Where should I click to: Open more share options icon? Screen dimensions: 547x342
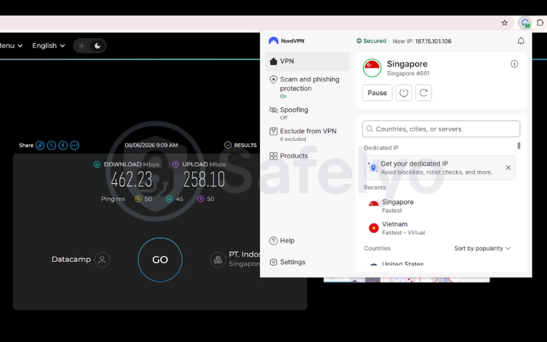[75, 145]
